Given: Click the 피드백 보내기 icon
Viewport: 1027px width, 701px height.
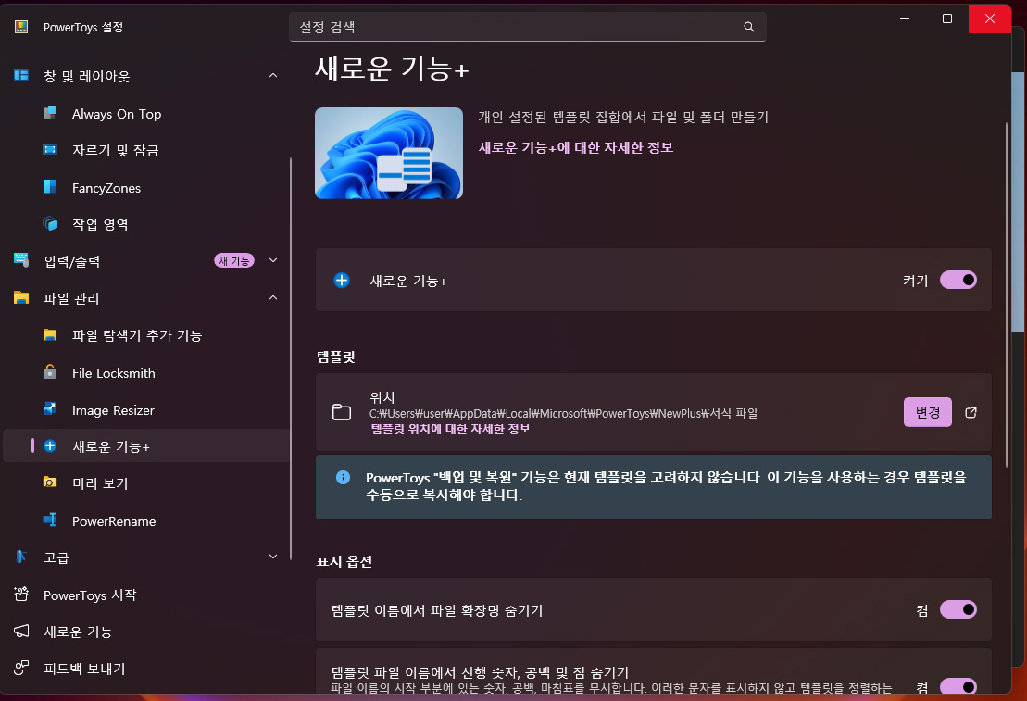Looking at the screenshot, I should pyautogui.click(x=21, y=668).
